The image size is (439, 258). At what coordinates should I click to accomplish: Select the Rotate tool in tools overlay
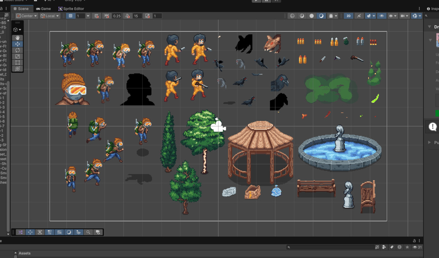click(18, 50)
